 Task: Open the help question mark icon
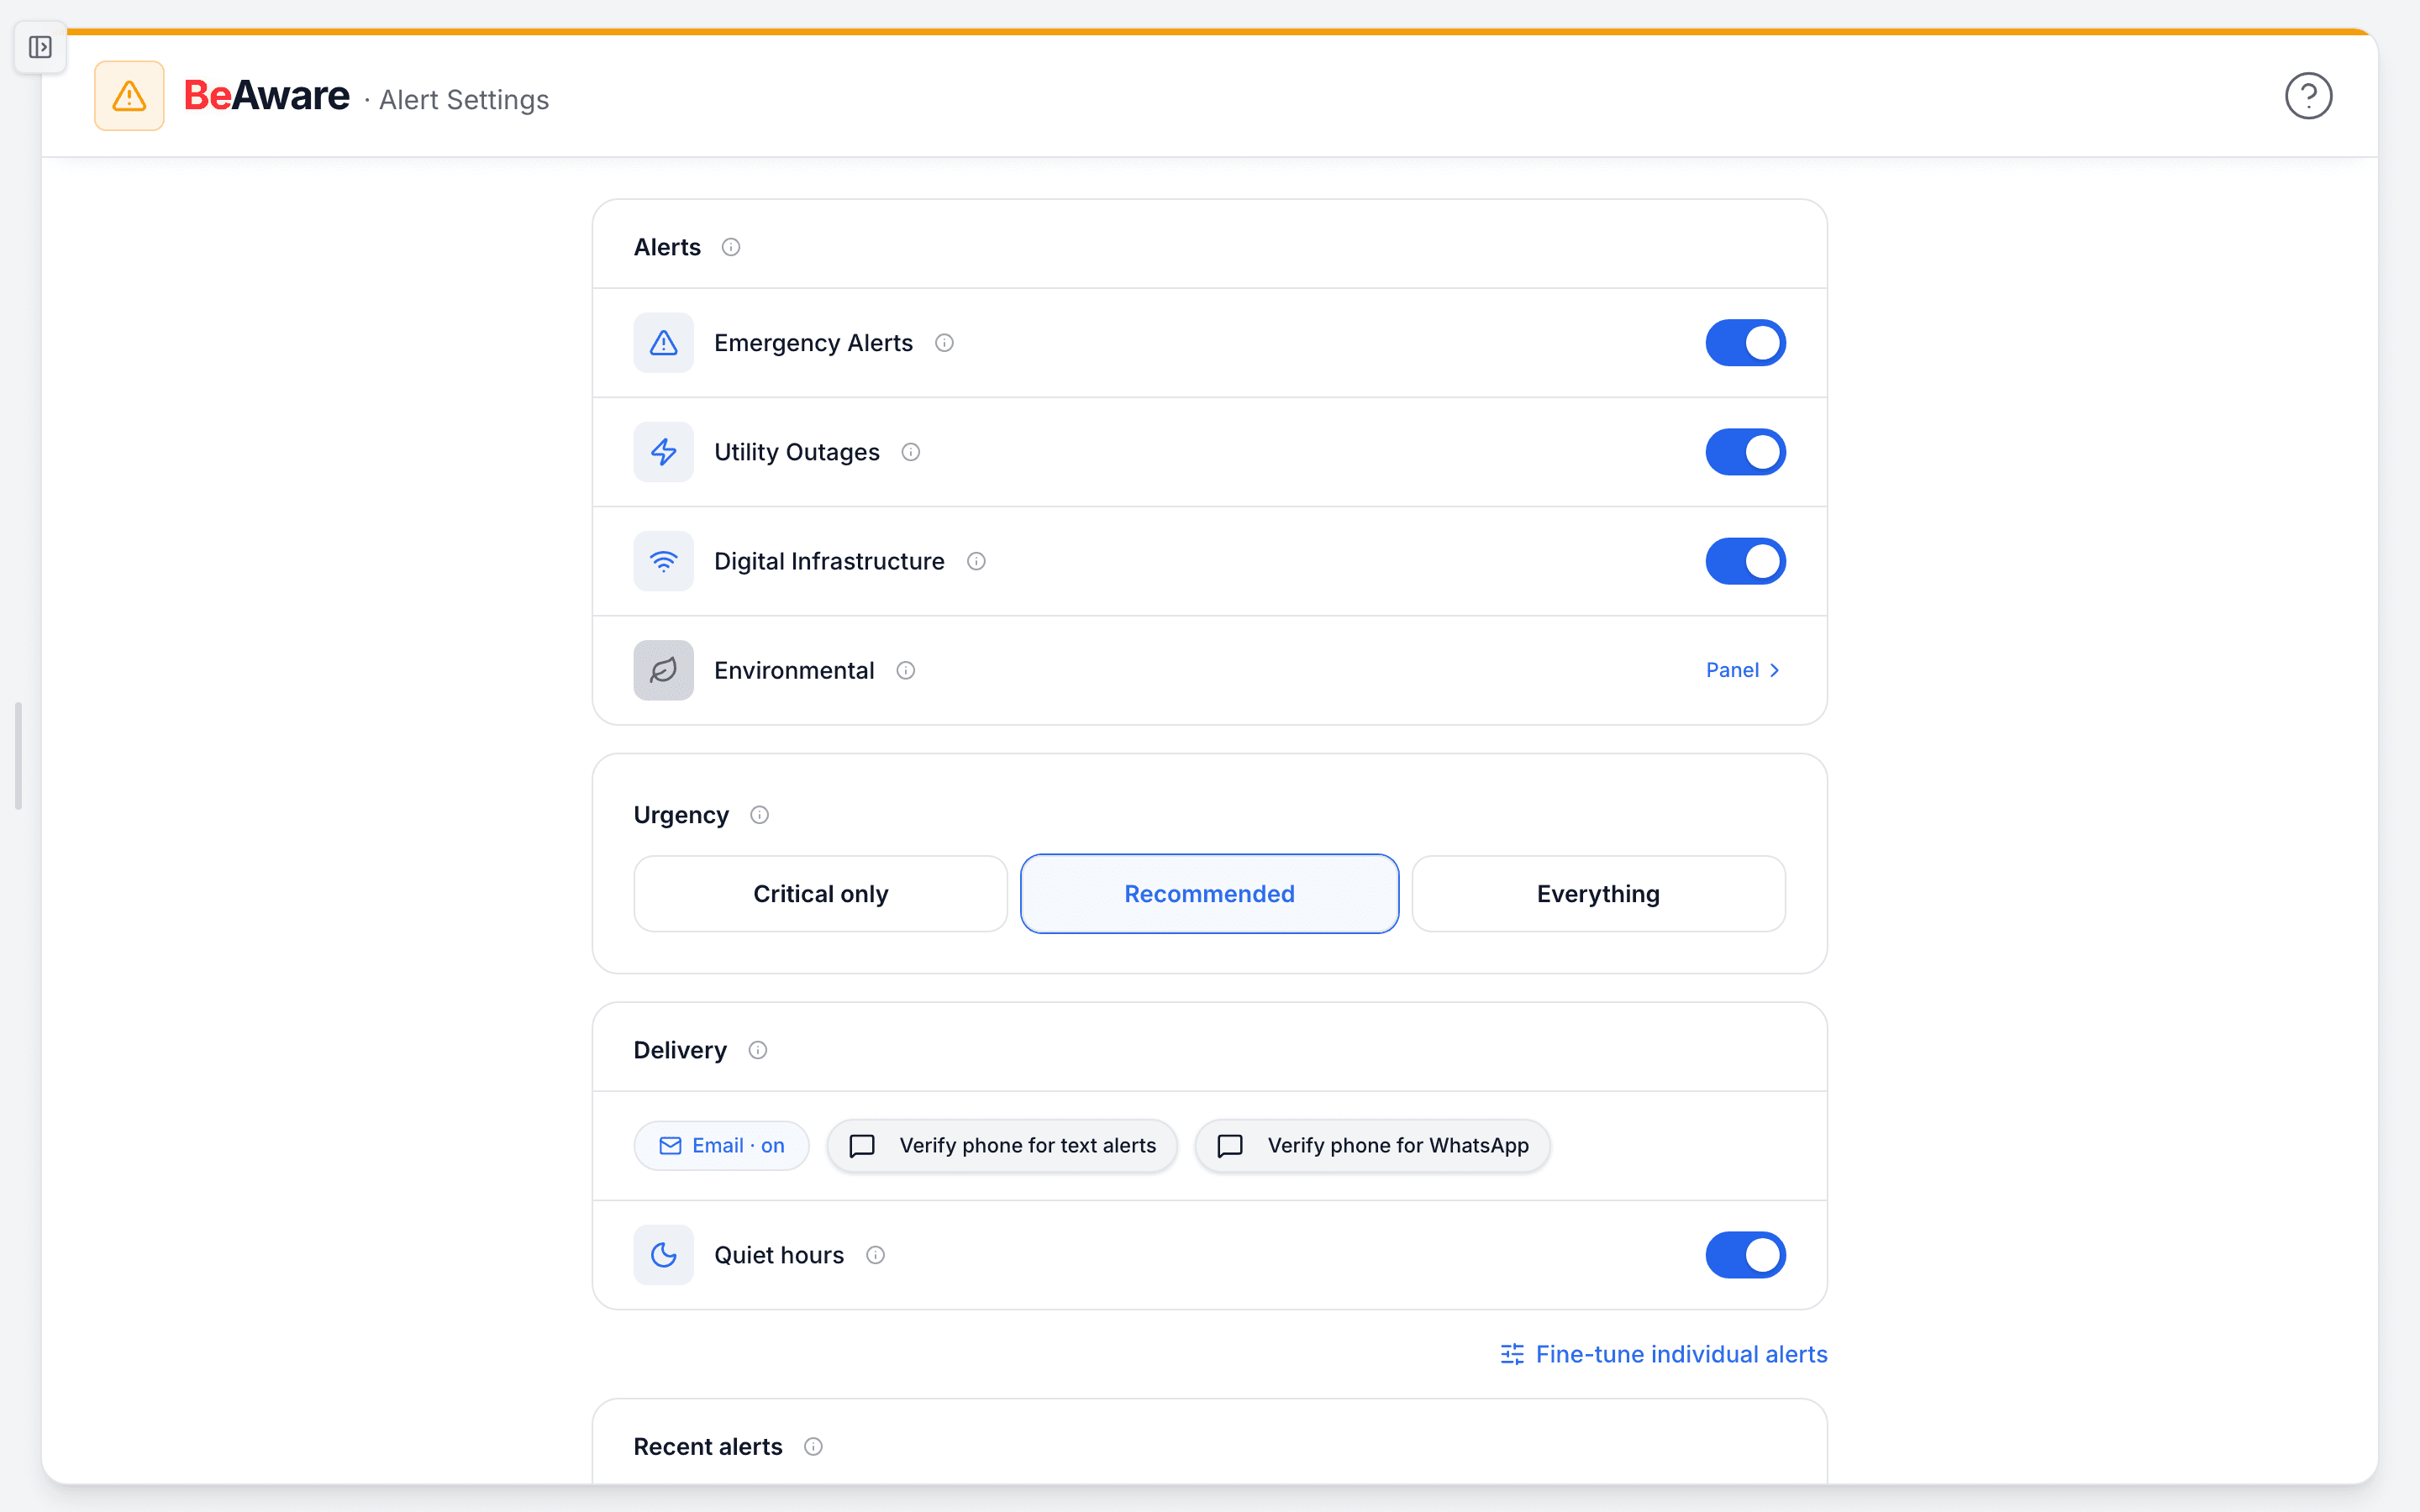pyautogui.click(x=2308, y=96)
